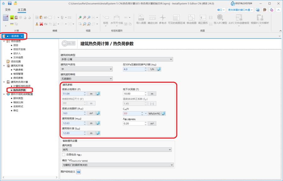Click the computer icon beside 建筑物宽度 unit
Viewport: 283px width, 181px height.
click(x=98, y=123)
